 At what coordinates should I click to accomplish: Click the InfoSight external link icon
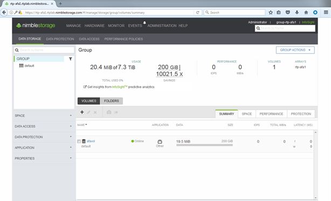(85, 87)
